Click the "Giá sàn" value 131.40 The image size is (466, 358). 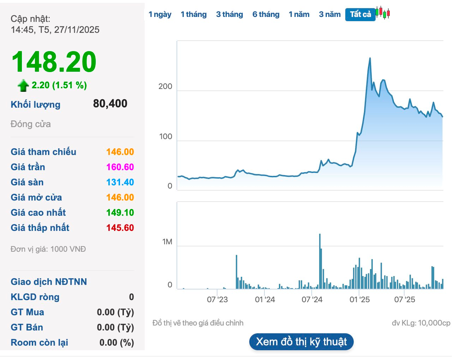tap(120, 182)
